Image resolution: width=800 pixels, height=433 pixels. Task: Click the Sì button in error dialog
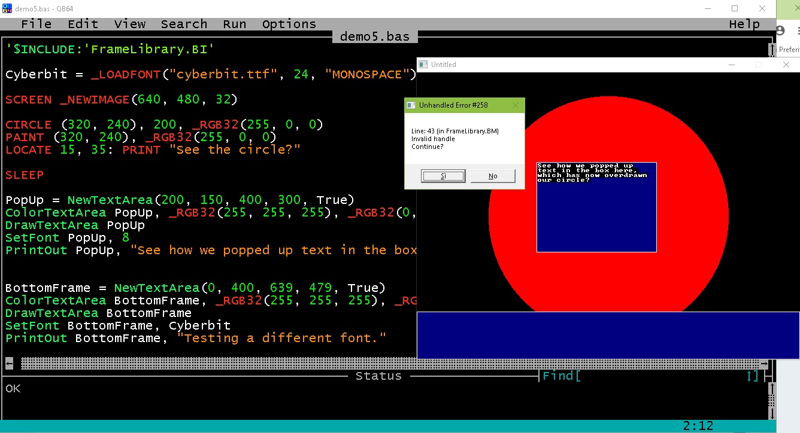443,176
